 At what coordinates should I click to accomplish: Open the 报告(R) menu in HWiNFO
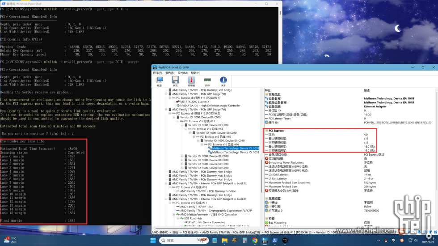(170, 73)
